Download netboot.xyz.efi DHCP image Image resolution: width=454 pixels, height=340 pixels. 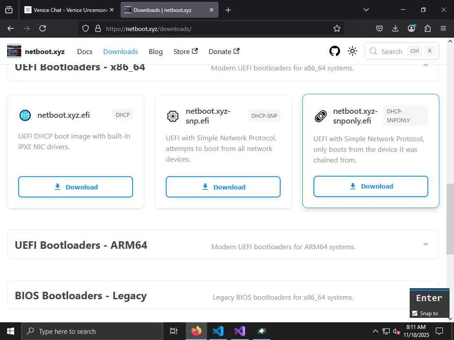(x=75, y=187)
